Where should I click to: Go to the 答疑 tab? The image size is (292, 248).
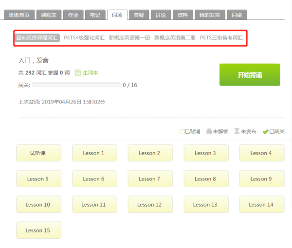139,15
